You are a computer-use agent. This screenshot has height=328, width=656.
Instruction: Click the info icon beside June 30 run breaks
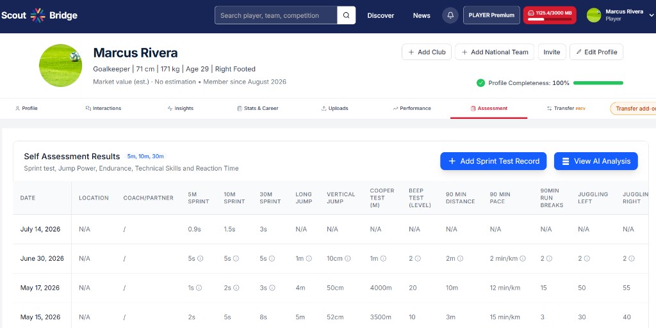tap(549, 258)
